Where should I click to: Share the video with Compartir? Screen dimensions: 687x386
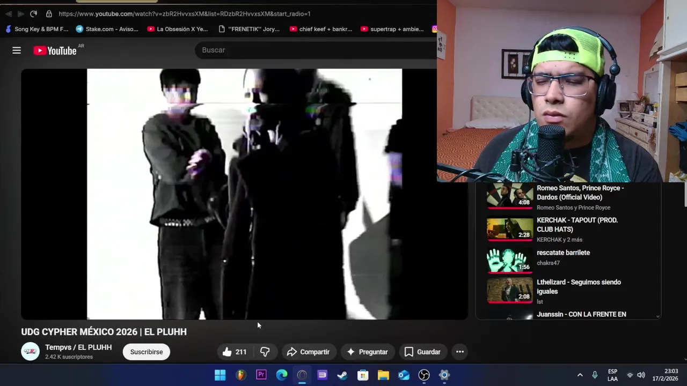(309, 352)
